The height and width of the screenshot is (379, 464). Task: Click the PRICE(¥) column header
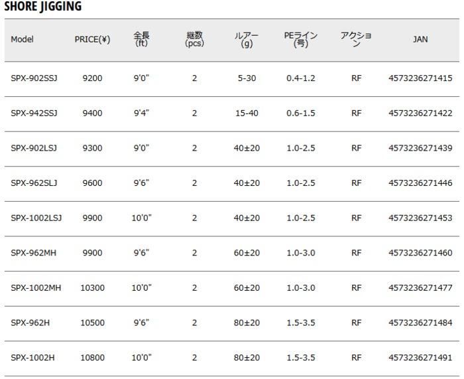92,39
